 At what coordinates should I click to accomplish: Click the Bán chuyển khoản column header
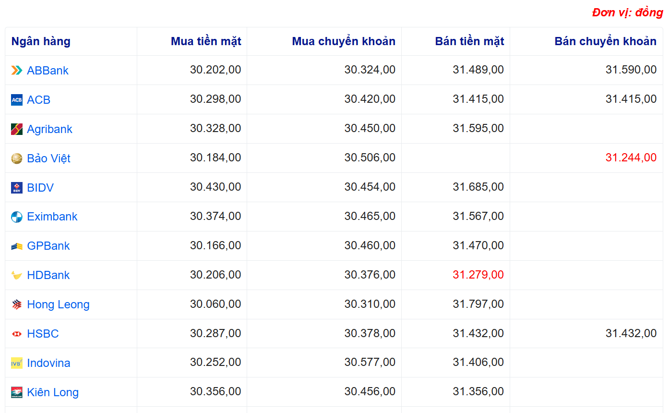(x=605, y=41)
